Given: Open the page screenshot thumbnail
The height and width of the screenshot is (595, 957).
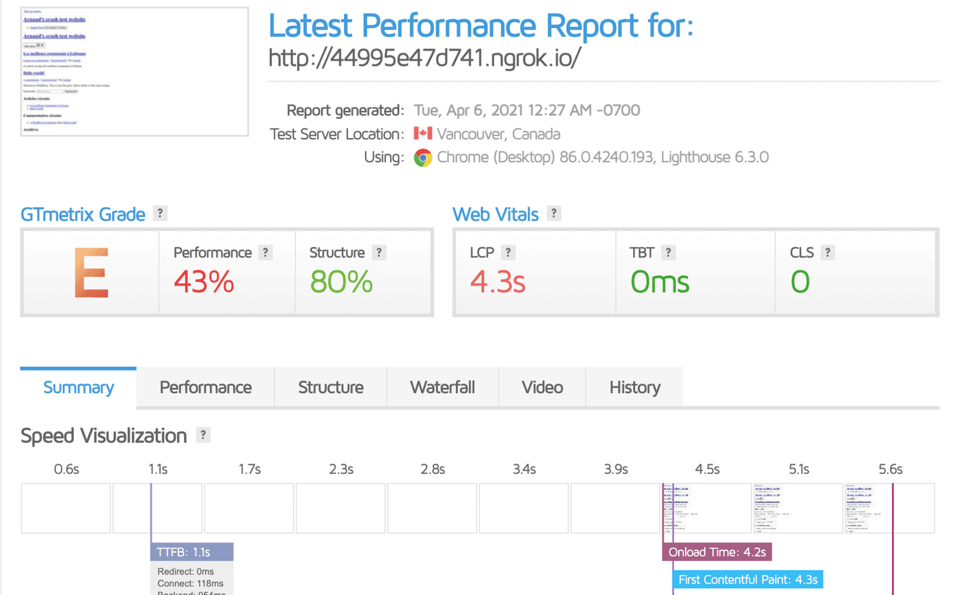Looking at the screenshot, I should click(x=135, y=72).
